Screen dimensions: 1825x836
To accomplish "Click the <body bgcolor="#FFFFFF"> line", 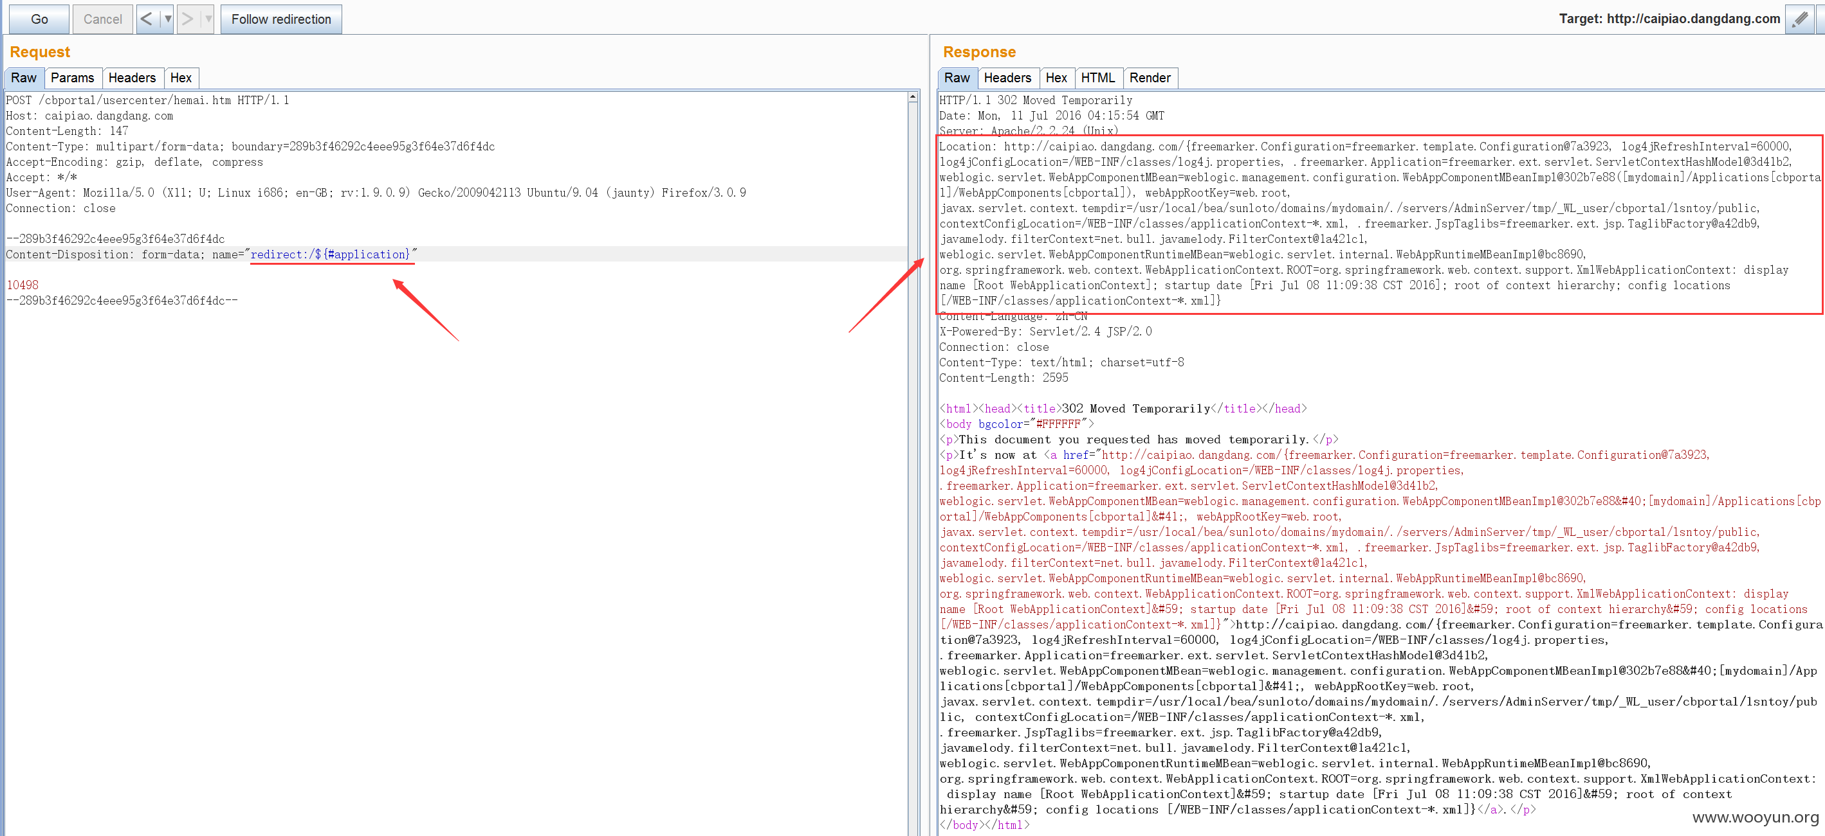I will point(1016,424).
